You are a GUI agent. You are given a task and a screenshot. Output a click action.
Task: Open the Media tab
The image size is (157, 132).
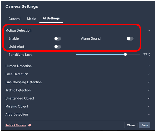click(32, 19)
